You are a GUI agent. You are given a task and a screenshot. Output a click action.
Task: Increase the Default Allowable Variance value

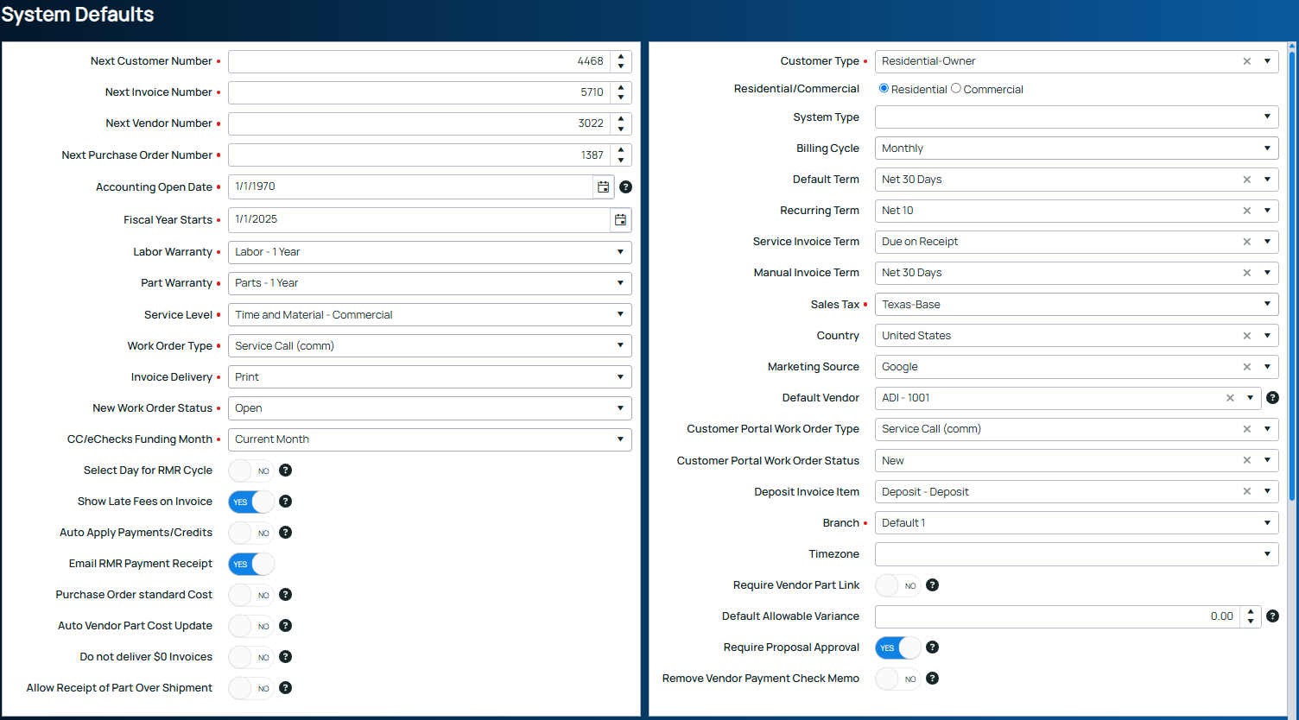tap(1251, 611)
